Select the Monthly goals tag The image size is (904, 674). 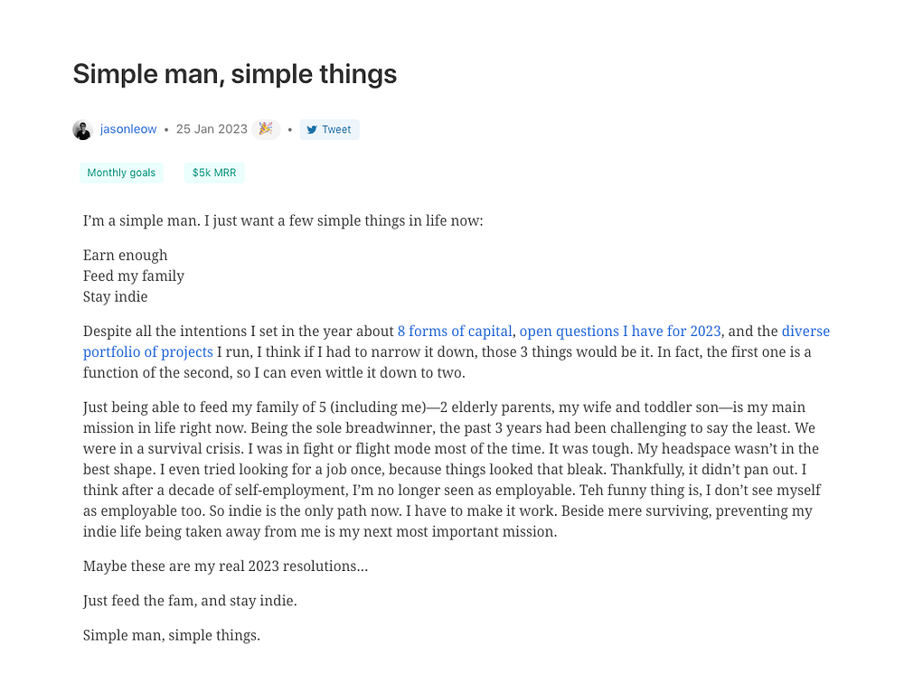[x=121, y=173]
